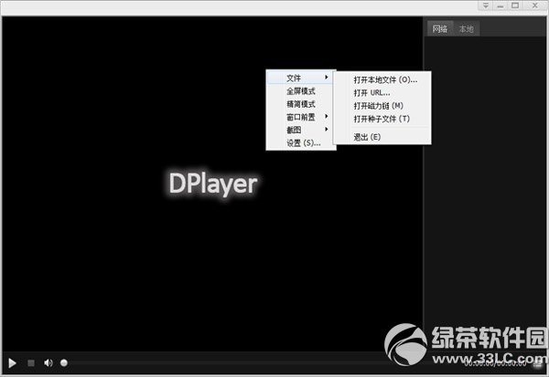The width and height of the screenshot is (549, 377).
Task: Open the 窗口前置 submenu entry
Action: [x=301, y=117]
